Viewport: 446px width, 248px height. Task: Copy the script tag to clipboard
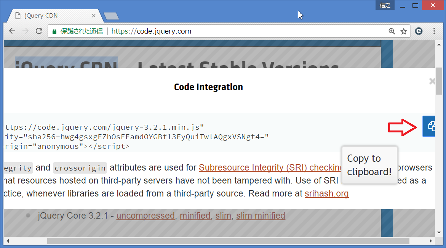(429, 126)
